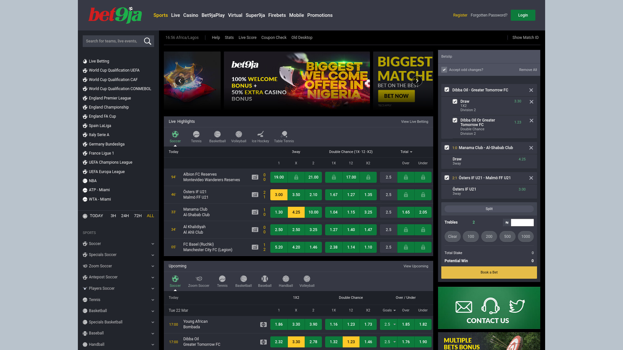Open stats icon for Manama Club match
This screenshot has width=623, height=350.
(255, 212)
